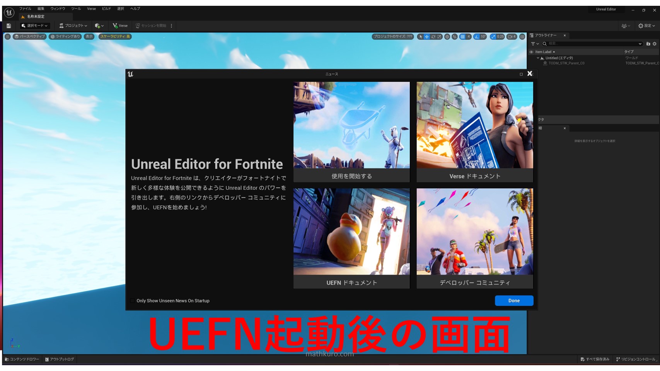The height and width of the screenshot is (371, 660).
Task: Open the 編集 menu
Action: pos(41,9)
